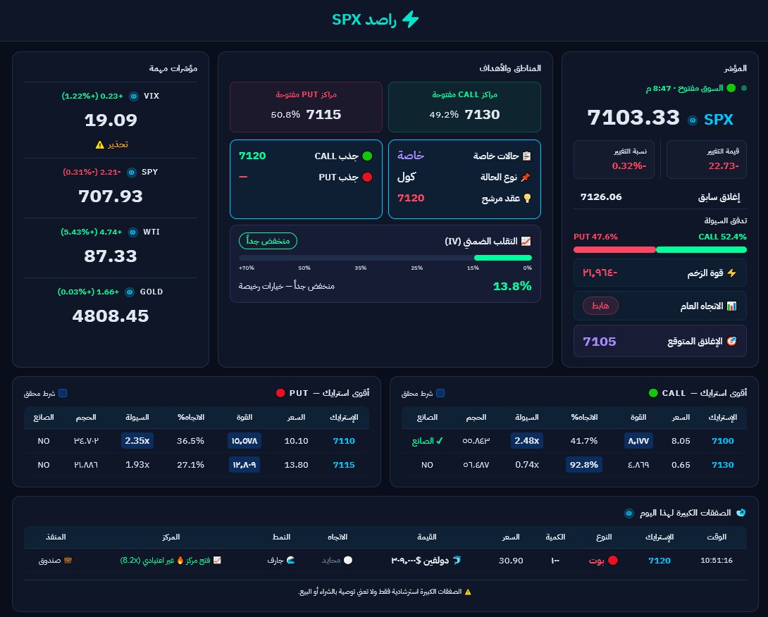
Task: Click the expected close target icon
Action: coord(732,341)
